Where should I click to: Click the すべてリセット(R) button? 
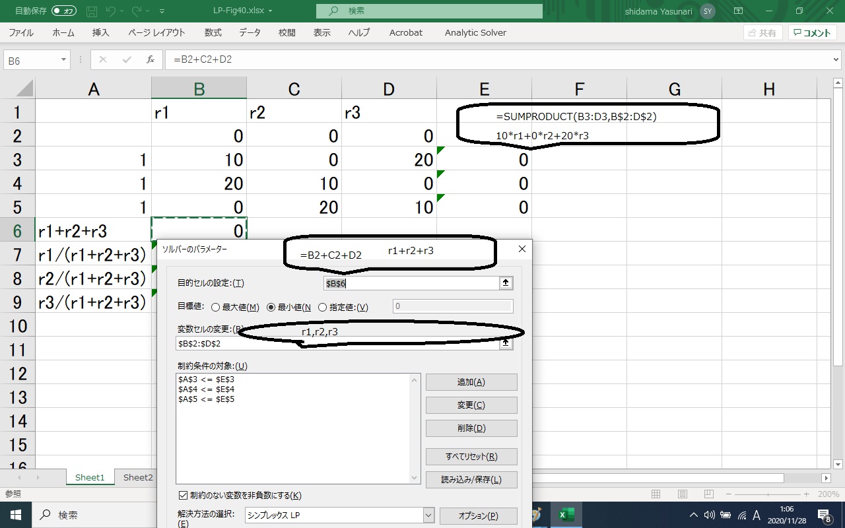click(471, 457)
